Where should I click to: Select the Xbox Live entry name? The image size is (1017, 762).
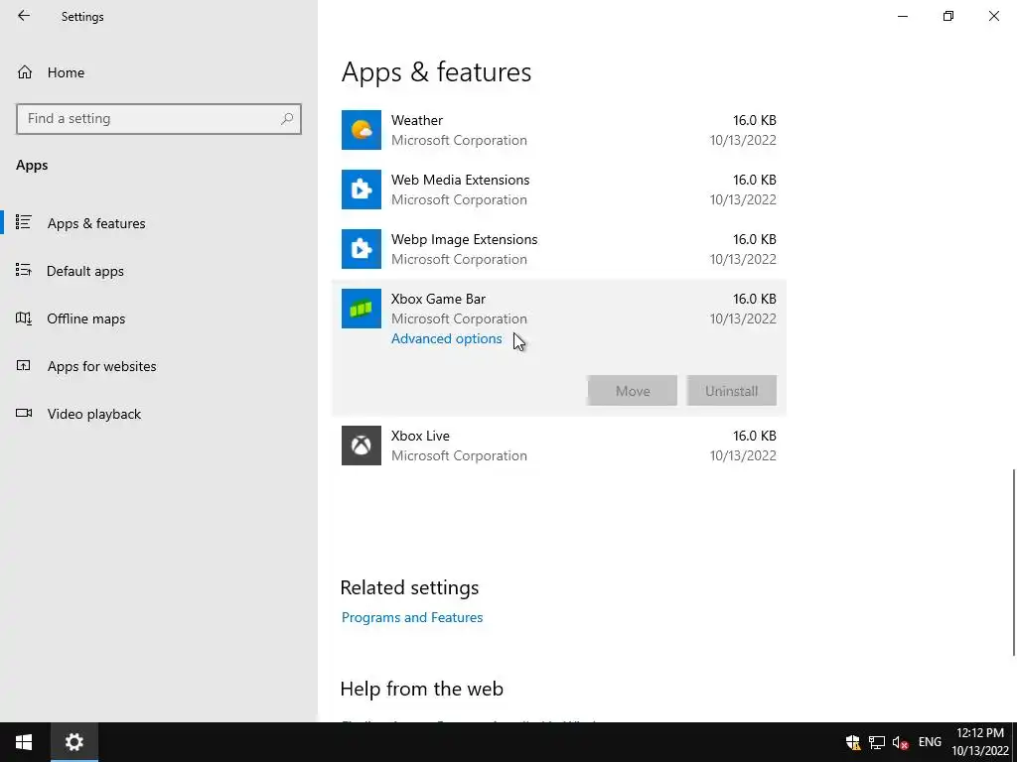pyautogui.click(x=420, y=437)
